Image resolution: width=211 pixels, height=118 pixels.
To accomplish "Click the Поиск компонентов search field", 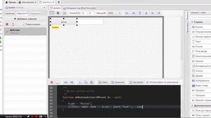I will (x=200, y=17).
